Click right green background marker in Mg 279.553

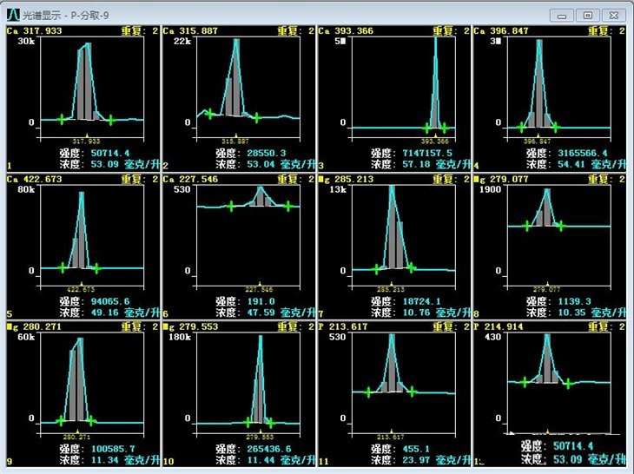270,423
